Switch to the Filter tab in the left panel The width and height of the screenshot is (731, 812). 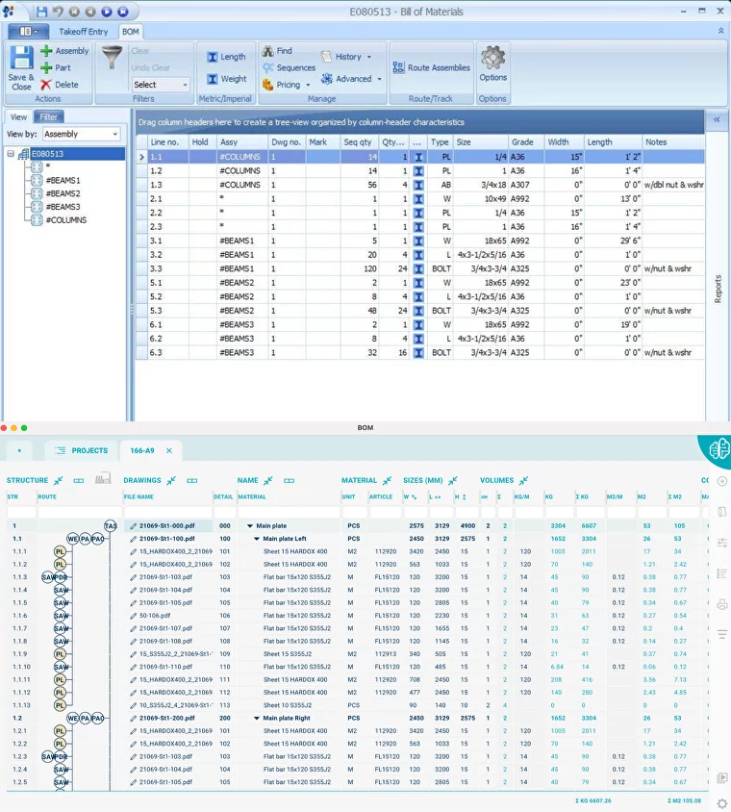pos(49,117)
